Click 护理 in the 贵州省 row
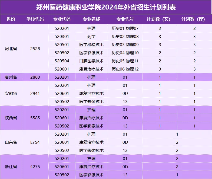Viewport: 212px width, 179px height. click(91, 77)
